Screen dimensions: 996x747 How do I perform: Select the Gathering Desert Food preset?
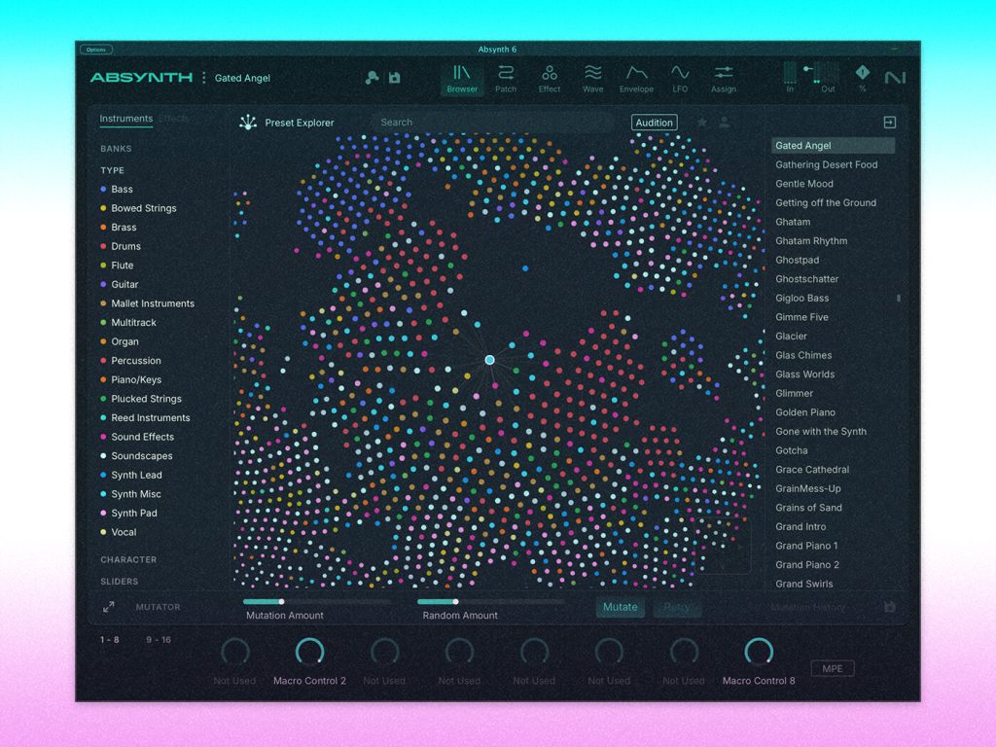click(x=827, y=164)
